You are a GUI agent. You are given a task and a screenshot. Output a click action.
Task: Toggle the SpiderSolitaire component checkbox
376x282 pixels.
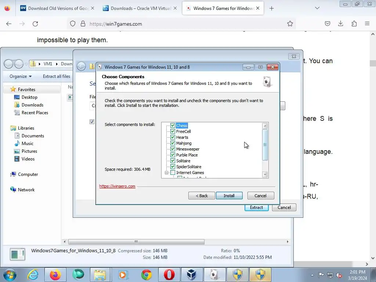point(173,167)
